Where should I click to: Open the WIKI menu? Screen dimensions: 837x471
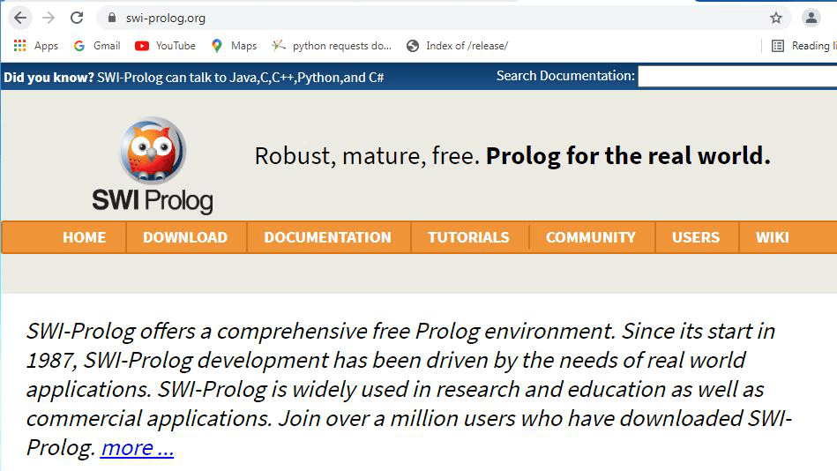(x=773, y=237)
